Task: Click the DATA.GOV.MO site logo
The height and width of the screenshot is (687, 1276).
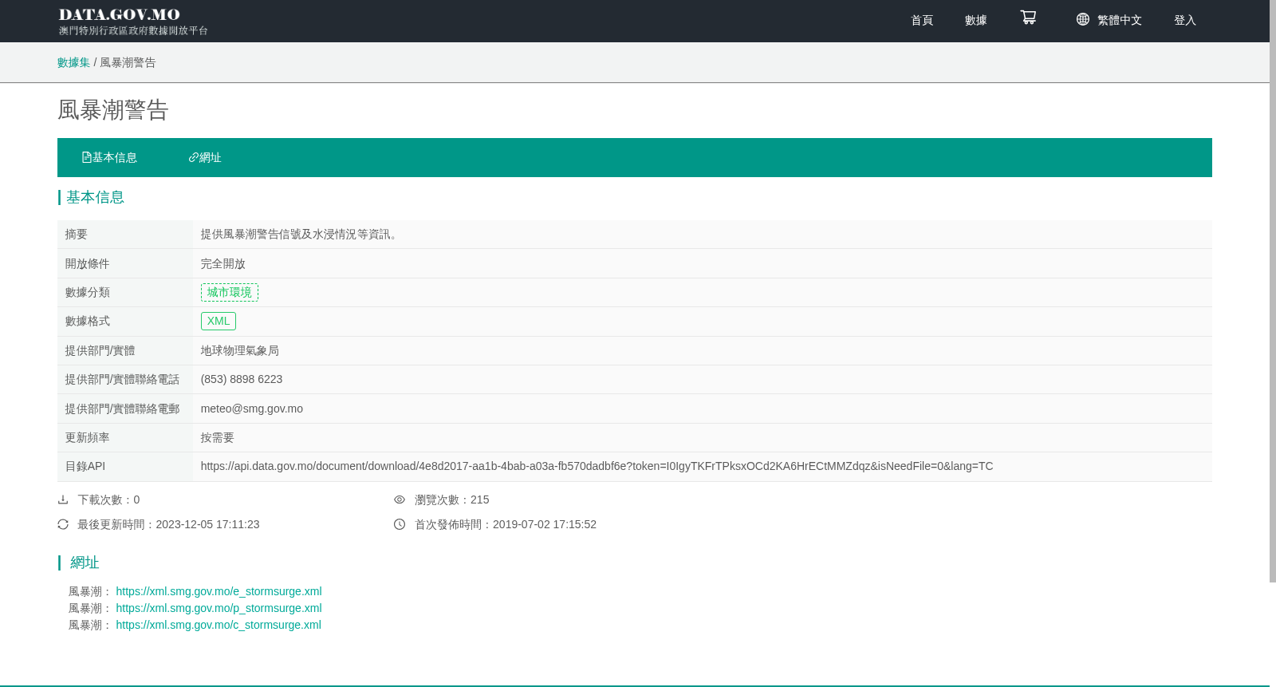Action: pyautogui.click(x=132, y=21)
